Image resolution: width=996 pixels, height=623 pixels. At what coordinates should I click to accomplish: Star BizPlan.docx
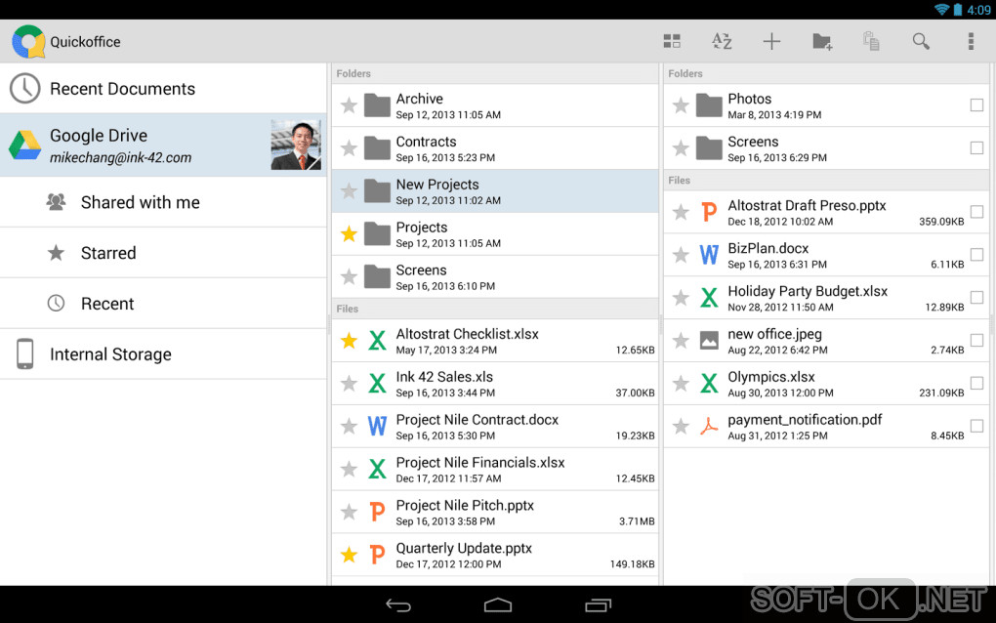point(681,255)
